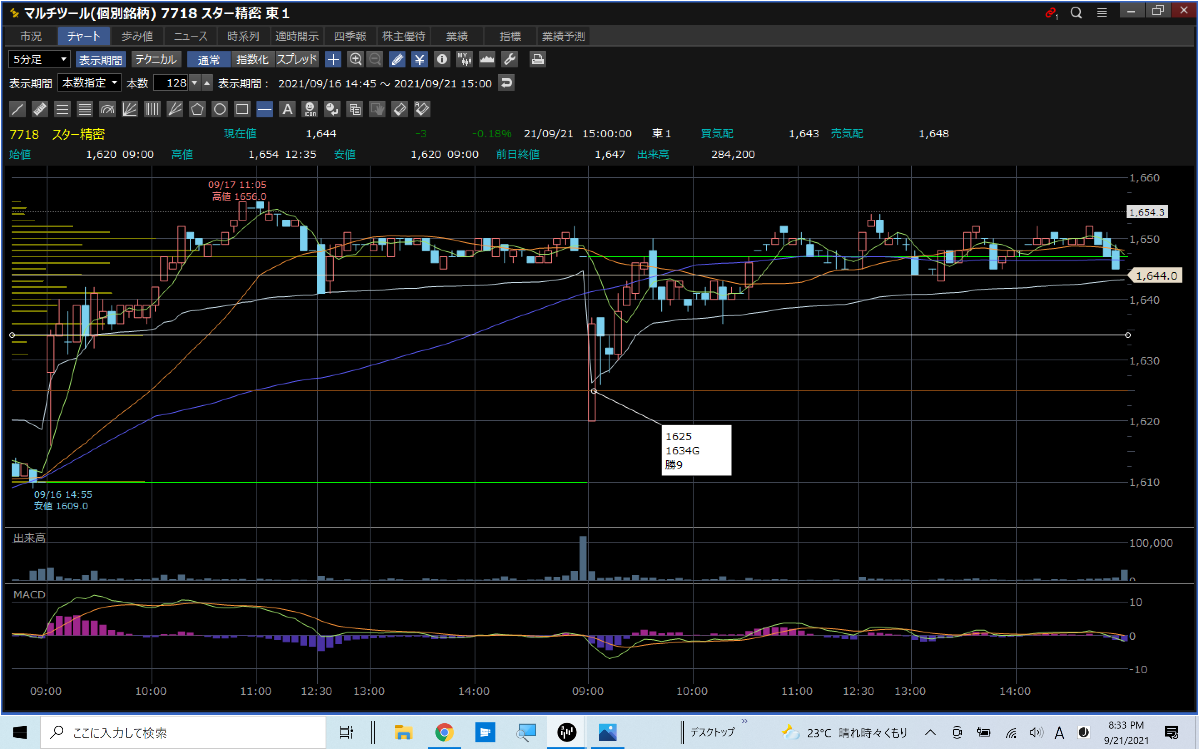Switch chart mode to 指数化

(252, 60)
